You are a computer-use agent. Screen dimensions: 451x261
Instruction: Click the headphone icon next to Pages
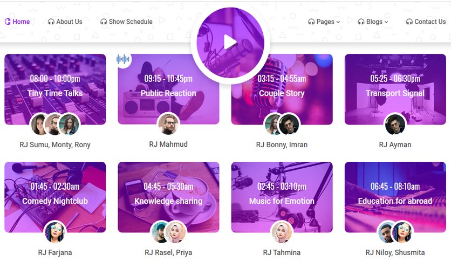click(x=311, y=22)
